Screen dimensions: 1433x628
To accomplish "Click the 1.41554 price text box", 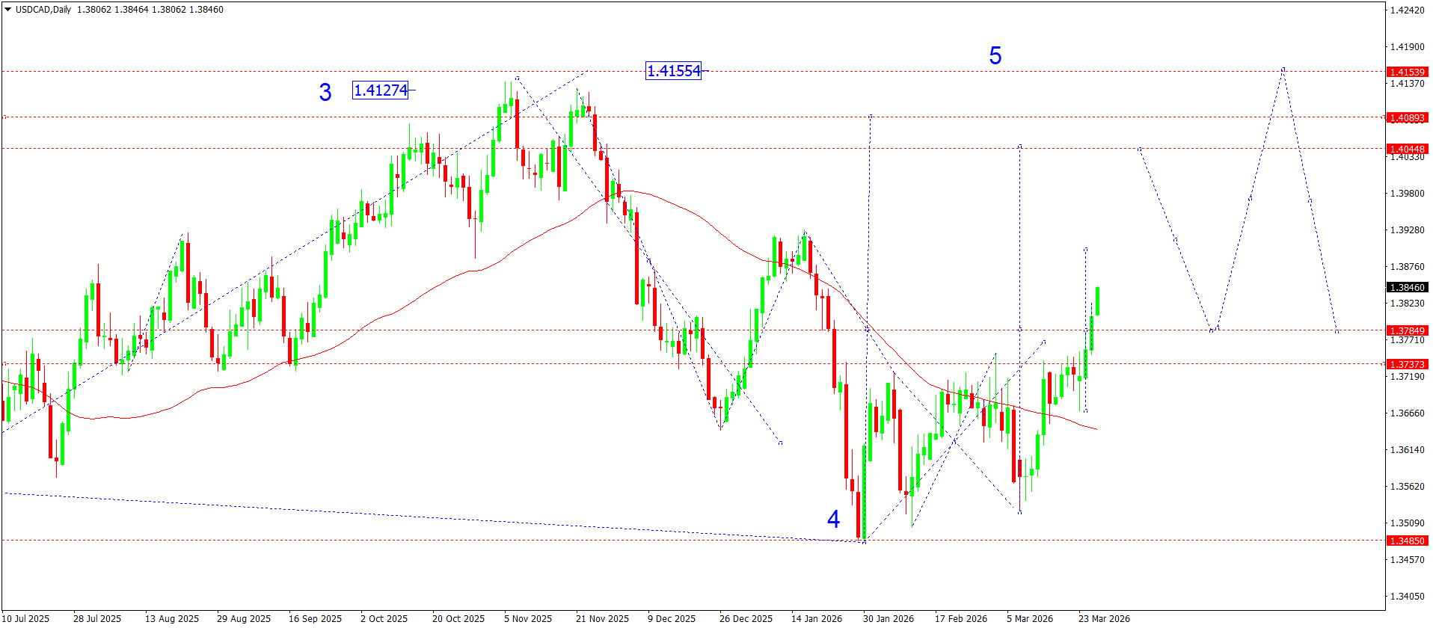I will click(674, 71).
